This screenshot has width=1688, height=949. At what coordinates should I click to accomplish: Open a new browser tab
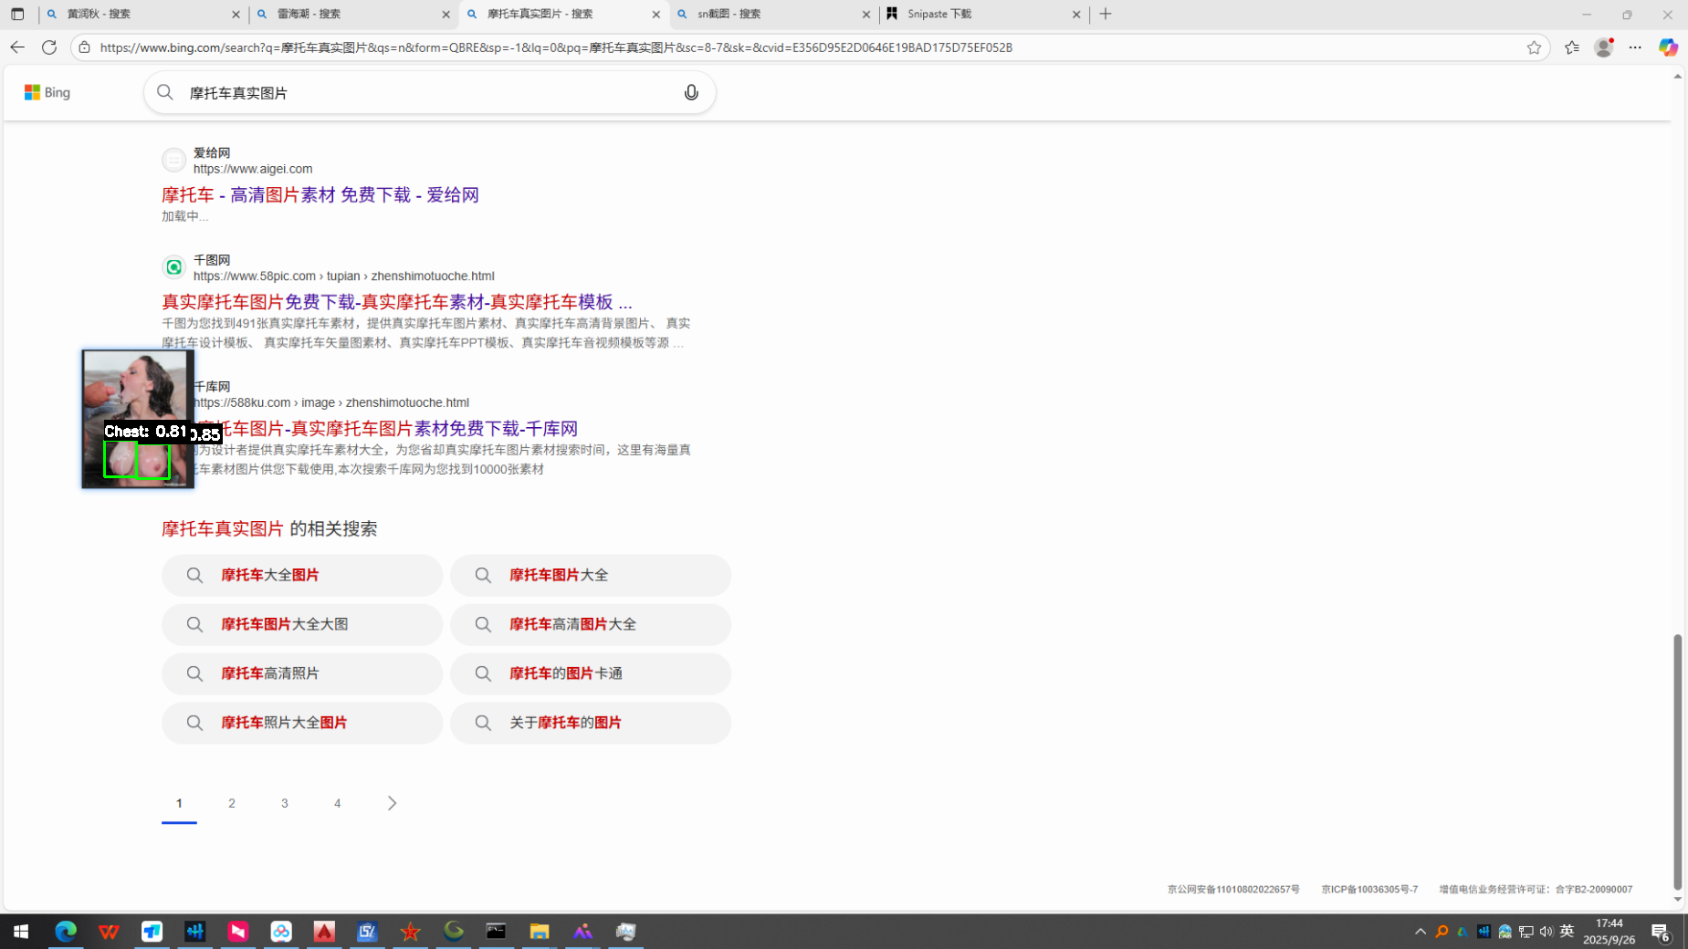[1106, 14]
